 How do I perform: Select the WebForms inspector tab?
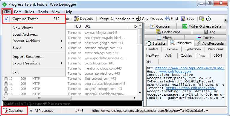pyautogui.click(x=215, y=49)
